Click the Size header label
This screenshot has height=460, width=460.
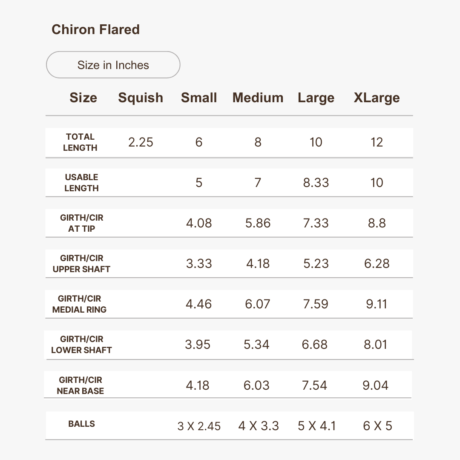[x=83, y=98]
